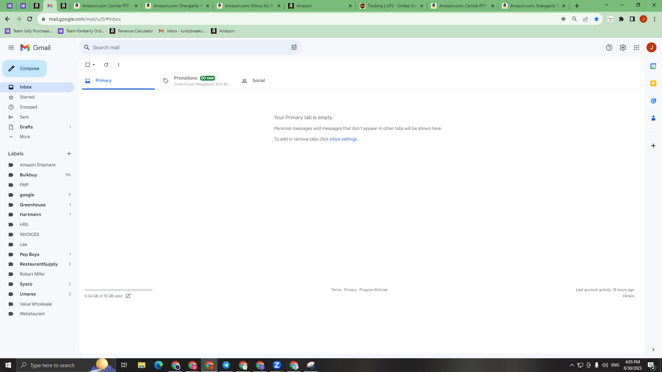Open the Inbox folder
662x372 pixels.
[37, 87]
